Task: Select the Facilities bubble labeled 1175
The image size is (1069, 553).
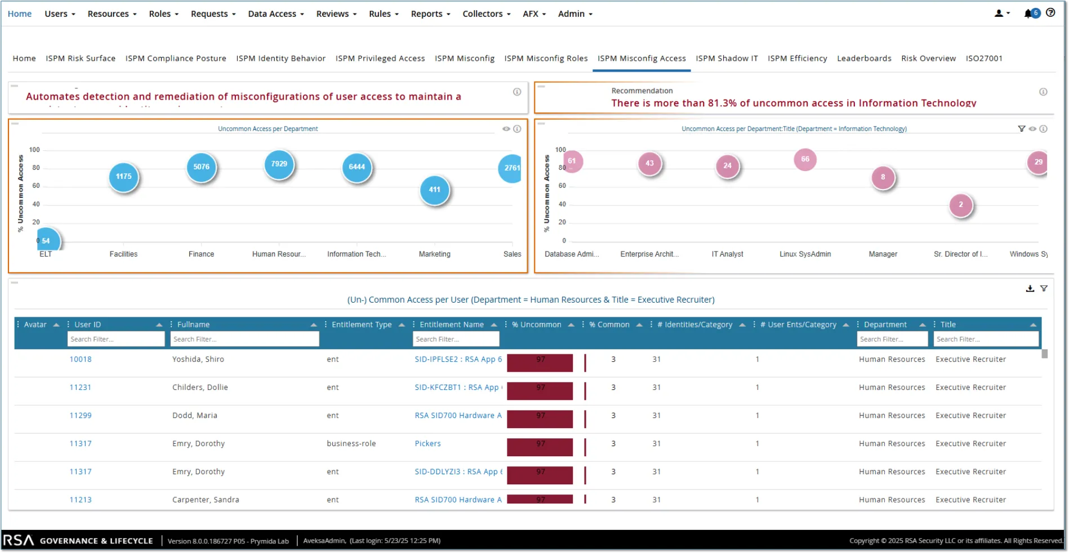Action: [x=123, y=177]
